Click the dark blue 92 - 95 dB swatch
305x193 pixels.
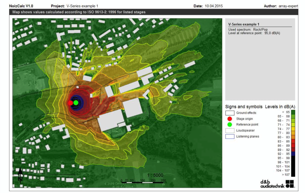pyautogui.click(x=292, y=154)
